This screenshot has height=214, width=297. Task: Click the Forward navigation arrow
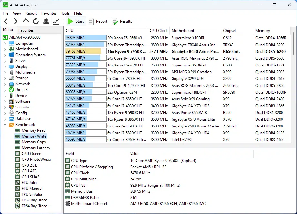pos(15,21)
